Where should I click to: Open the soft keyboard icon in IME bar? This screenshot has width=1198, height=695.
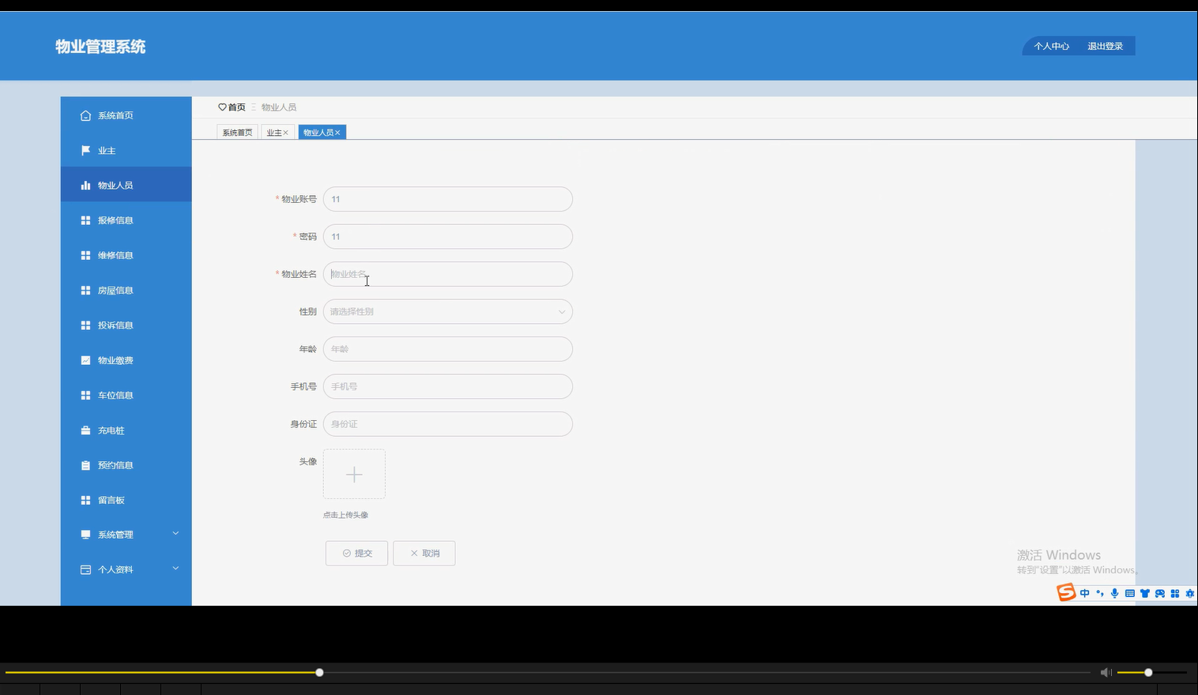[1129, 593]
